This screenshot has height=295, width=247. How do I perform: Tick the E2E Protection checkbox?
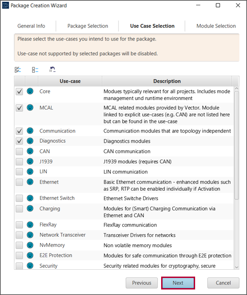tap(19, 255)
